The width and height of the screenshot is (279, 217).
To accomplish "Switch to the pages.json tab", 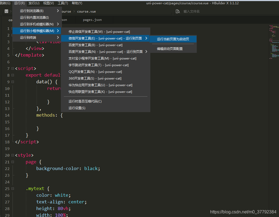I will [92, 20].
